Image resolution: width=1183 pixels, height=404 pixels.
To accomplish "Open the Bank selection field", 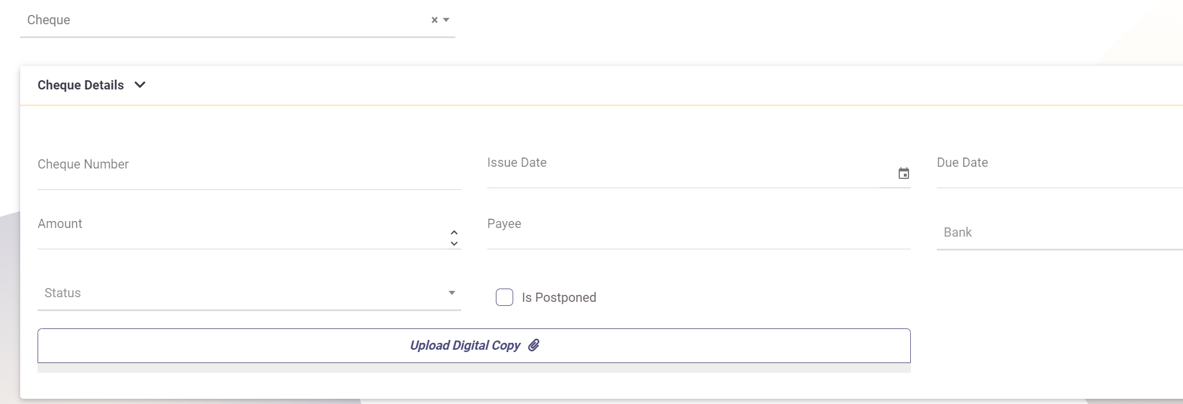I will pos(1059,233).
